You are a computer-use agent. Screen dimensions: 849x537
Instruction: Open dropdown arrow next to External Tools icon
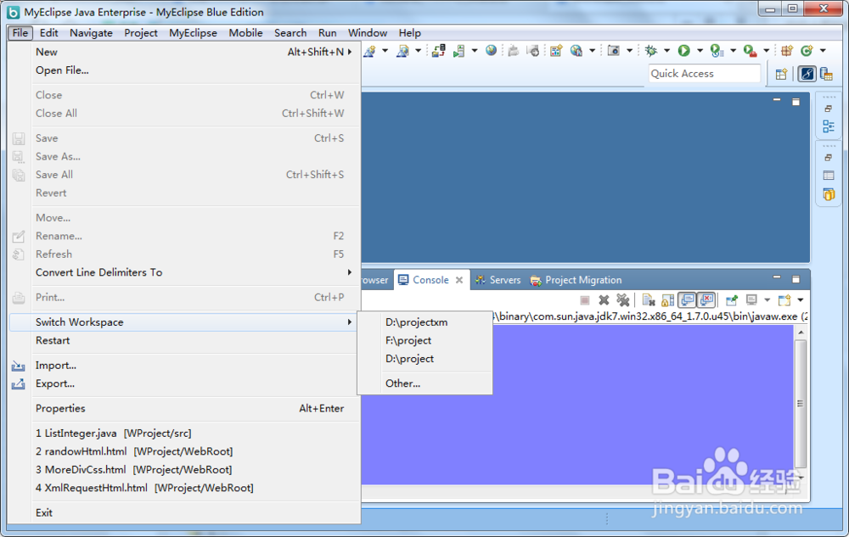pos(766,51)
